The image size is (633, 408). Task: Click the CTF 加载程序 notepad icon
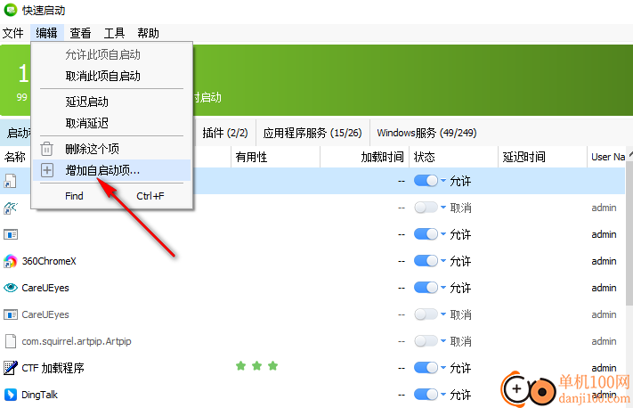[11, 368]
